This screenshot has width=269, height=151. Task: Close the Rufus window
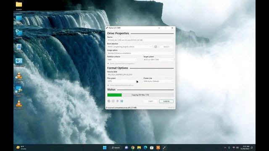point(172,28)
